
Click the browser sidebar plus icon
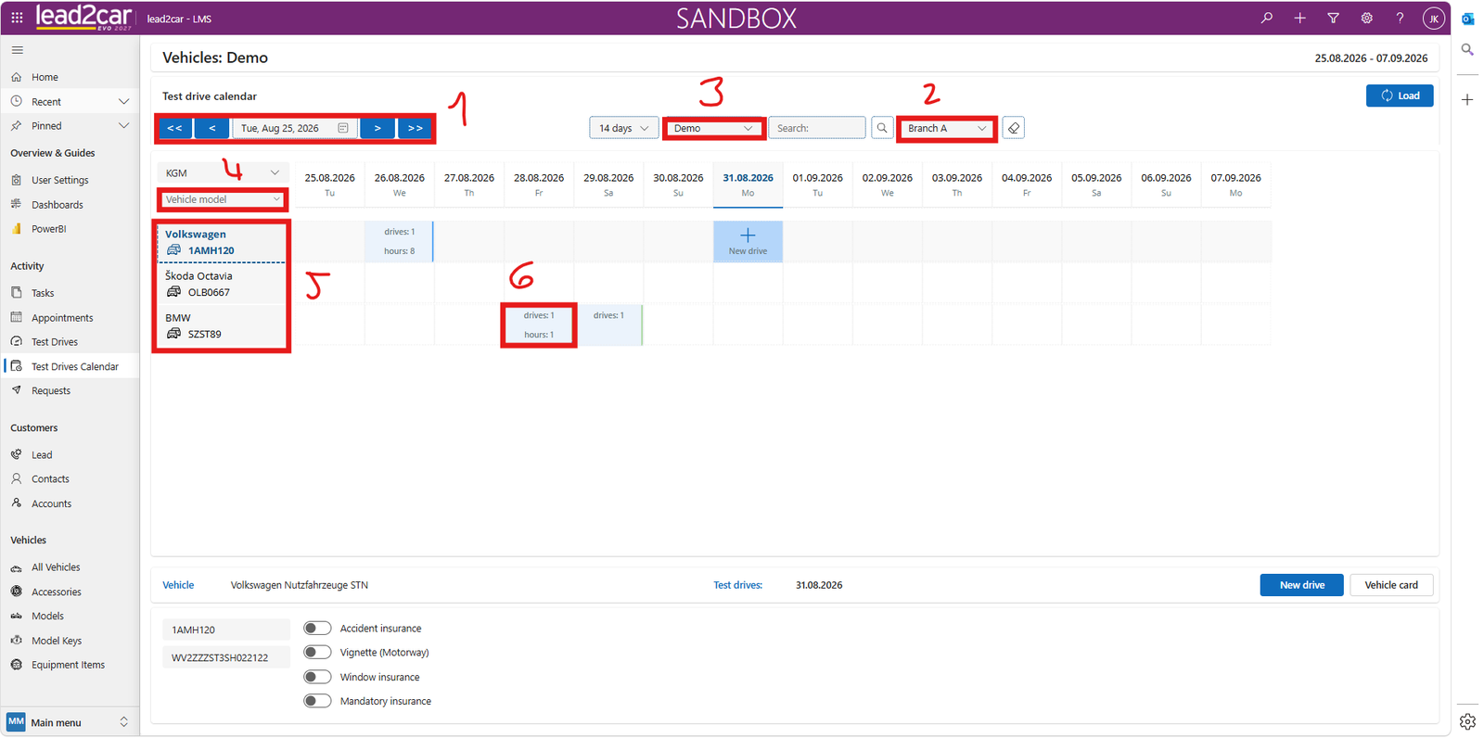[1467, 99]
